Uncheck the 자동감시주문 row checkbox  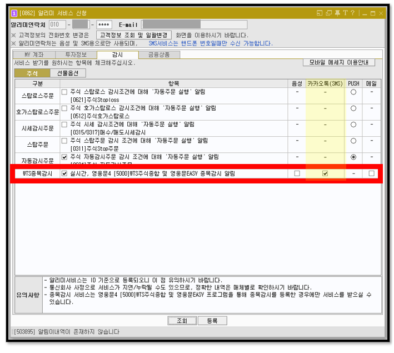[64, 157]
